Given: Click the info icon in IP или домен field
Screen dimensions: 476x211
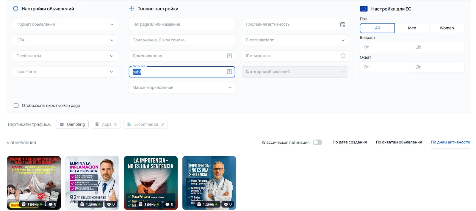Looking at the screenshot, I should [343, 56].
